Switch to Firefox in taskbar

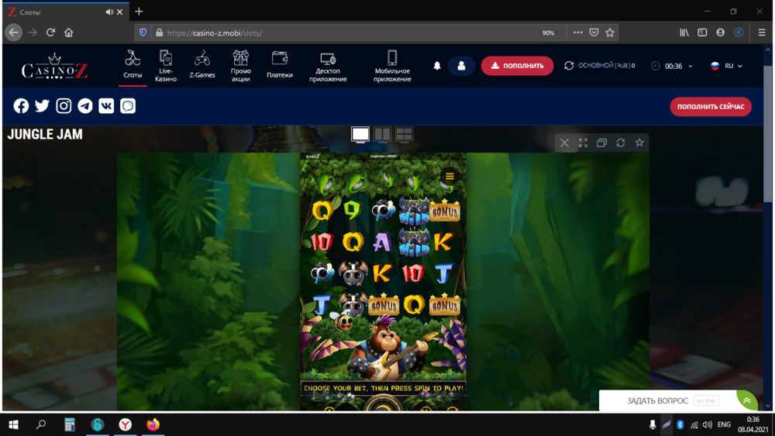click(x=153, y=424)
